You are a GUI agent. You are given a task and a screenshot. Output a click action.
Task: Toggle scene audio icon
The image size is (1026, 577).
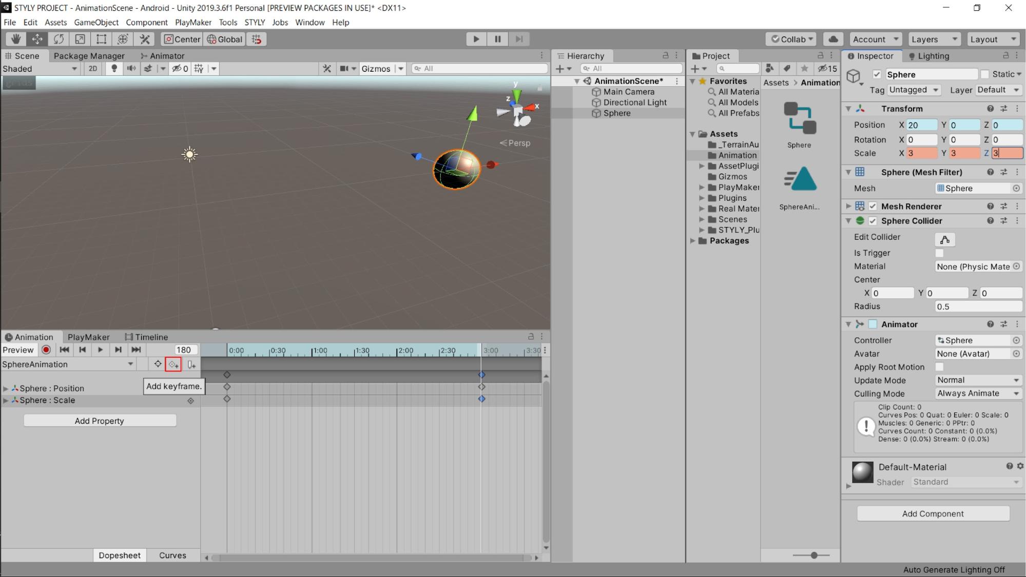[131, 68]
